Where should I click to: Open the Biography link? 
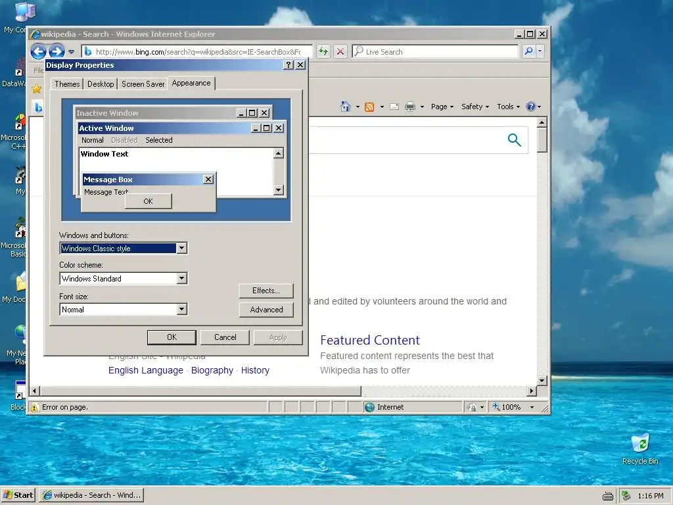tap(212, 370)
